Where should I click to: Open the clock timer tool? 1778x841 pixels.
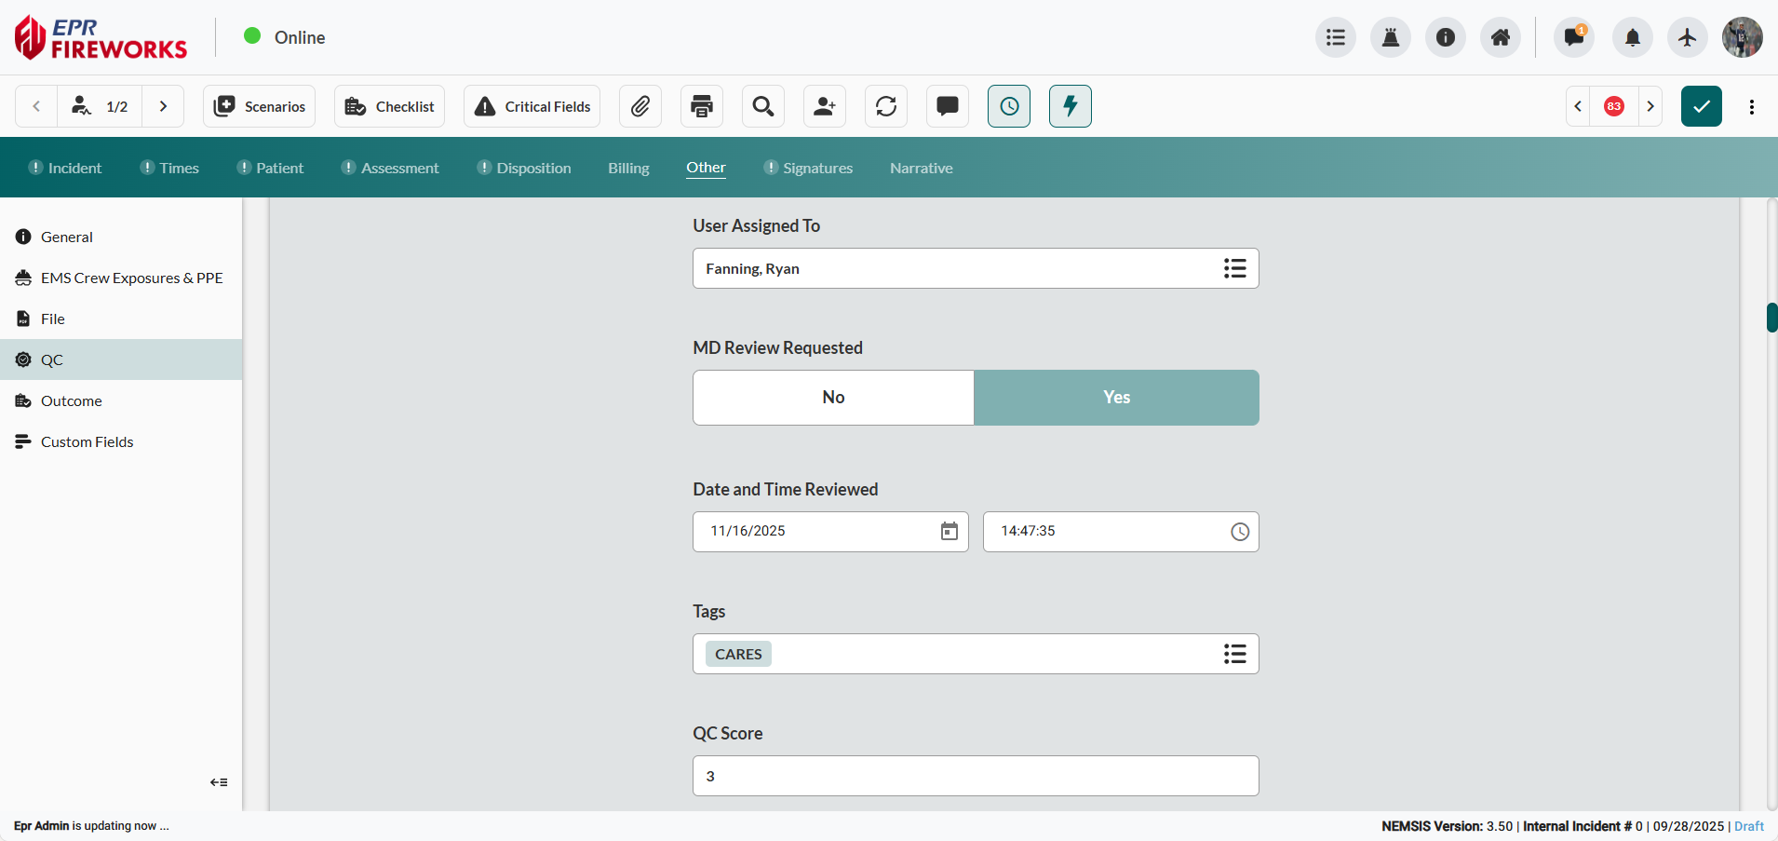point(1009,106)
